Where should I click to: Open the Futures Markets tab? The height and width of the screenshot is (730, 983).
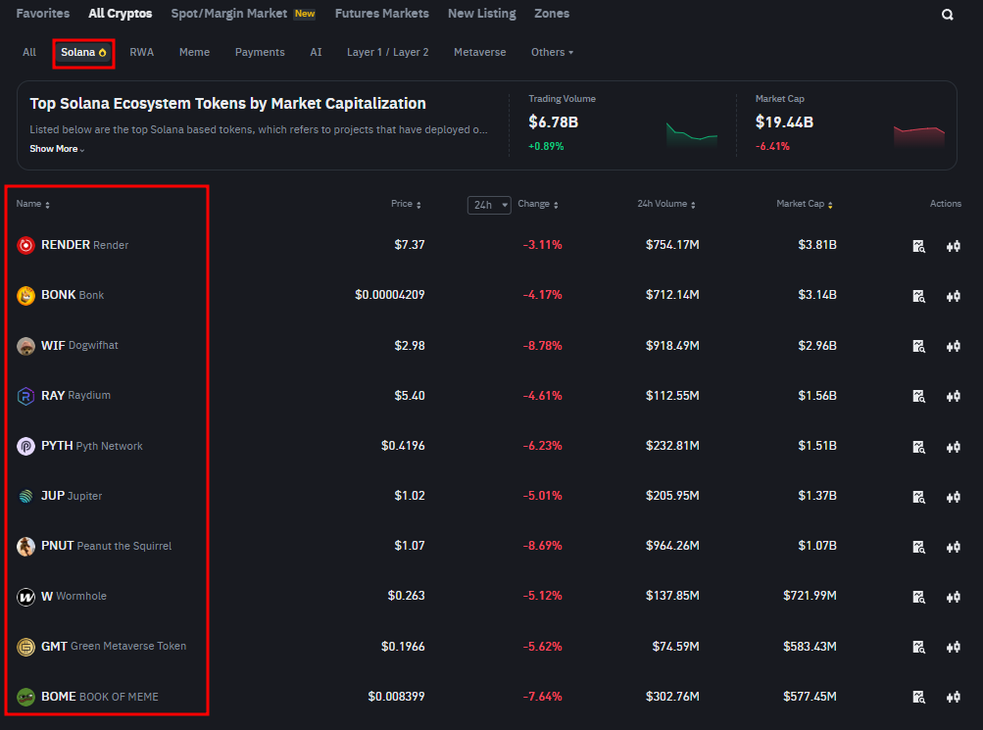(382, 13)
